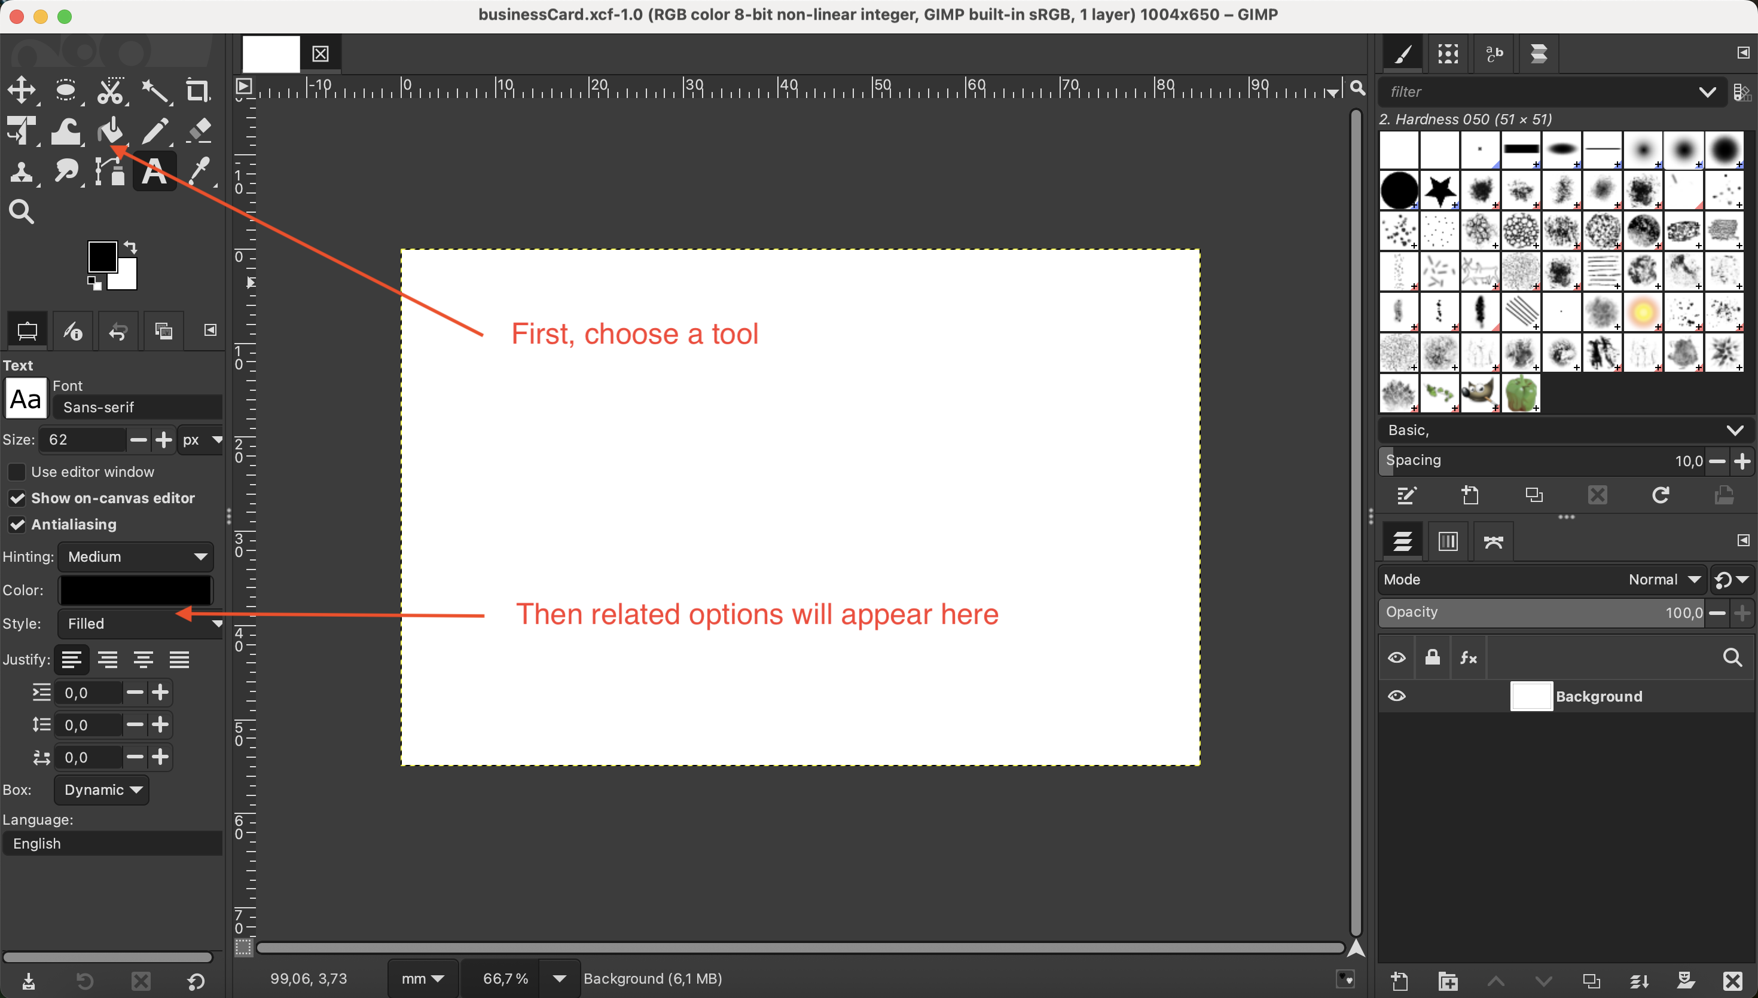Select the Zoom magnifier tool
Viewport: 1758px width, 998px height.
22,212
